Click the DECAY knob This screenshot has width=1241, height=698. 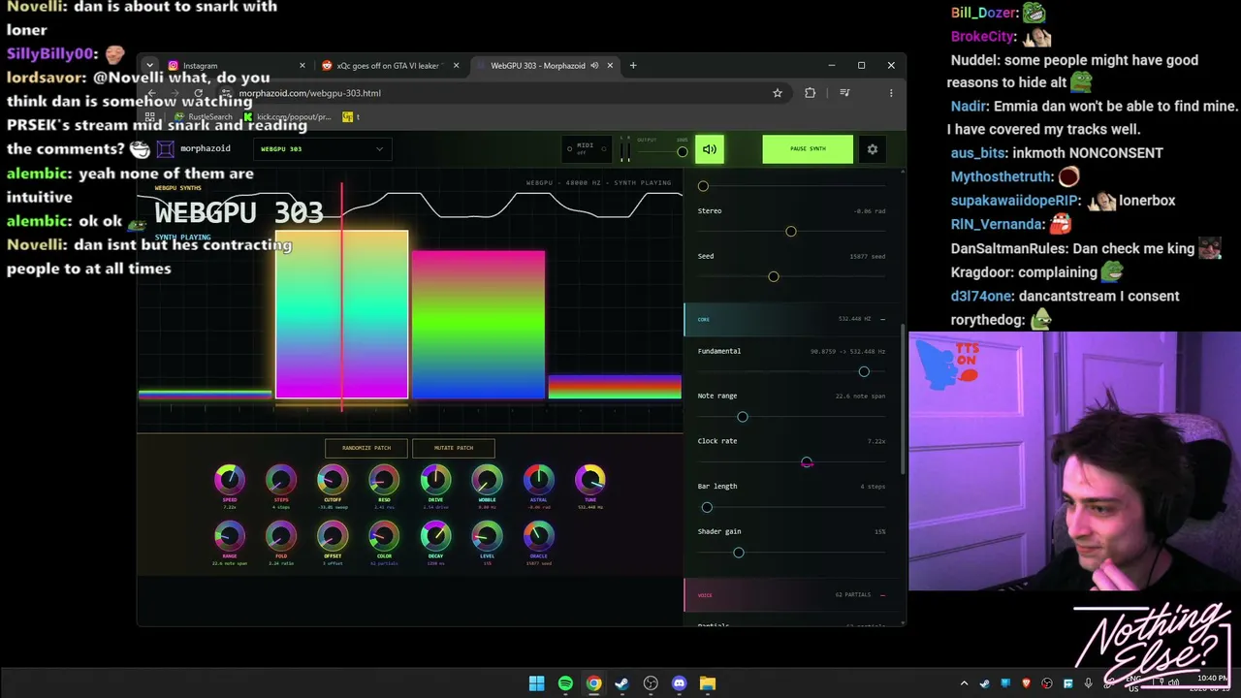[435, 535]
